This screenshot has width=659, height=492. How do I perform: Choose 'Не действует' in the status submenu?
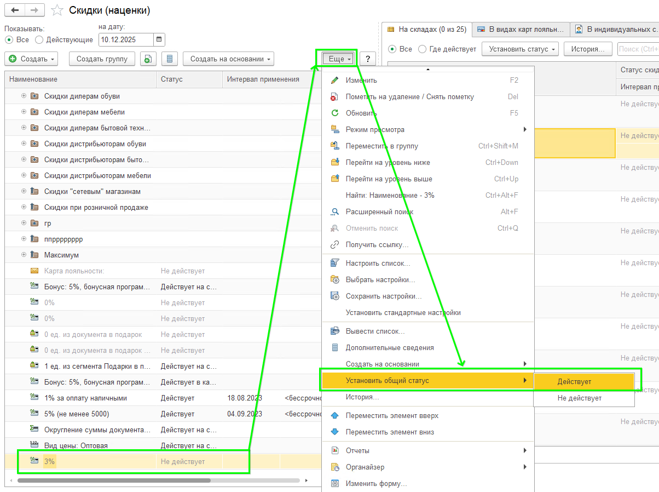(579, 398)
